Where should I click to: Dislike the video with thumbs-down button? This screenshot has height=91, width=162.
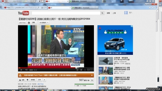coord(28,80)
